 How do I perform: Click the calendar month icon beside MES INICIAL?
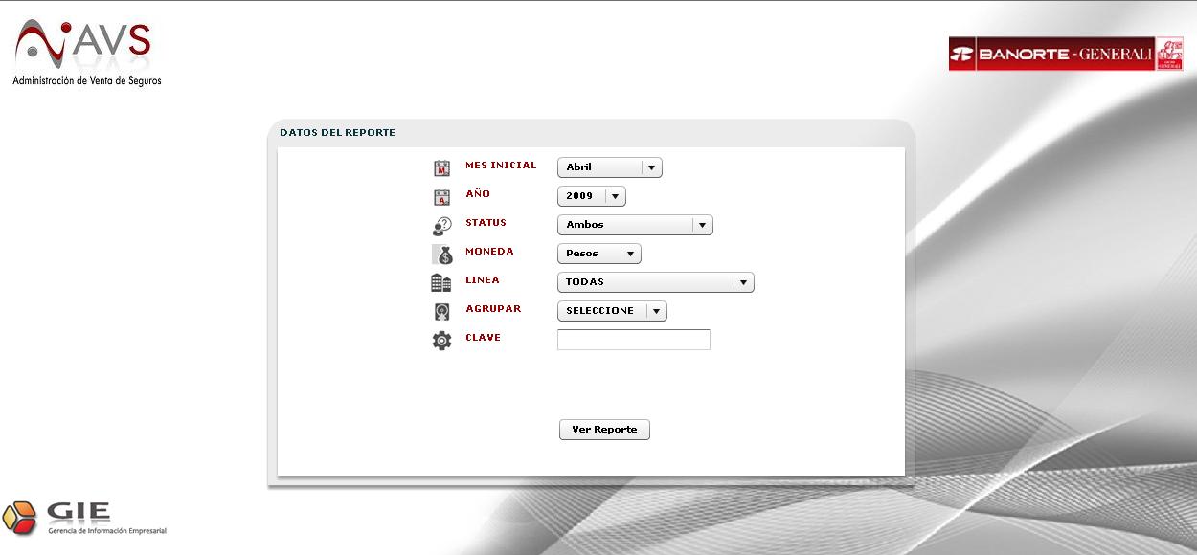(441, 168)
